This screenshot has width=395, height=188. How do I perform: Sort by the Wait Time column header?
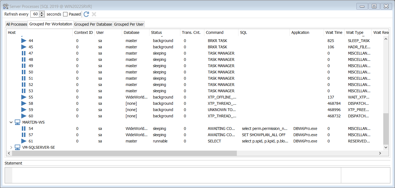[334, 32]
